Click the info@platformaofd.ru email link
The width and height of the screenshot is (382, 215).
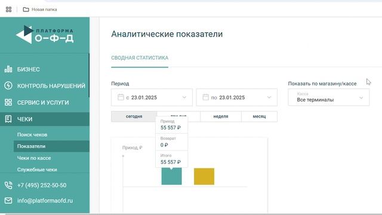coord(45,201)
